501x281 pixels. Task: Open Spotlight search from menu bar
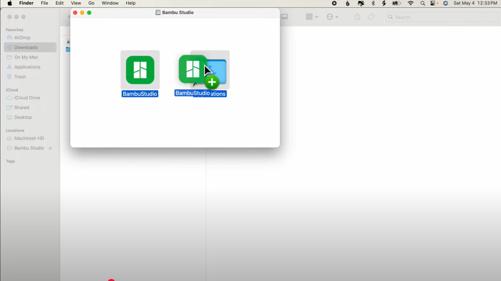423,3
